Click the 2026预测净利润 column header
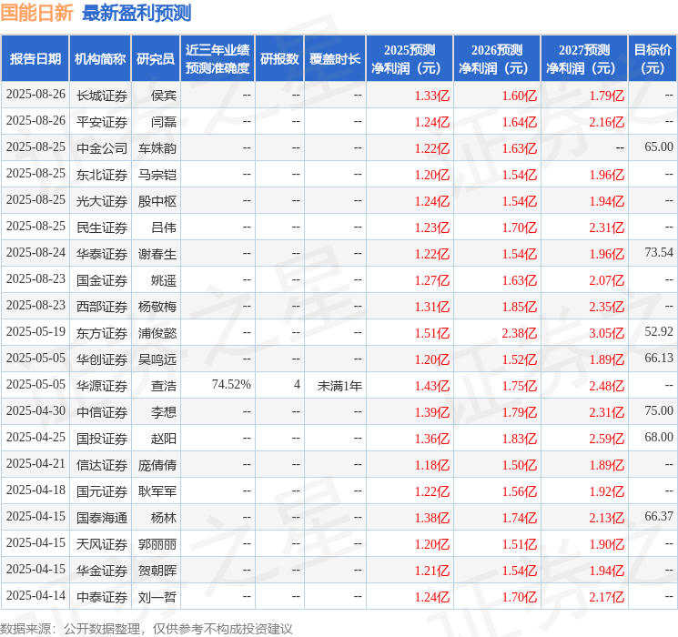This screenshot has width=678, height=637. pyautogui.click(x=497, y=59)
